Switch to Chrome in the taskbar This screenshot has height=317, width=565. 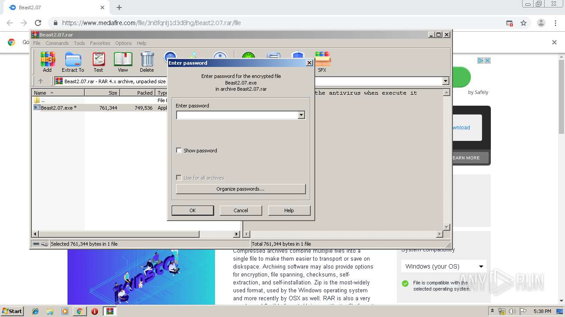[79, 311]
